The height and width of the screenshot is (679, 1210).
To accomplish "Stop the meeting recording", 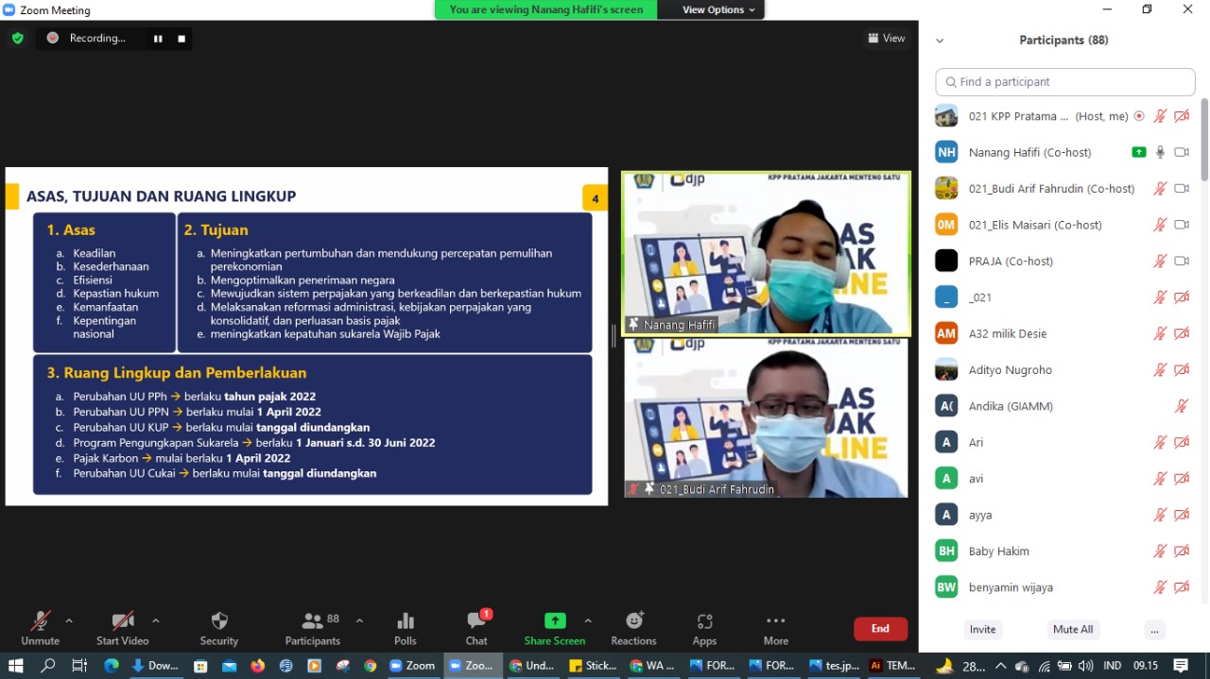I will 181,39.
